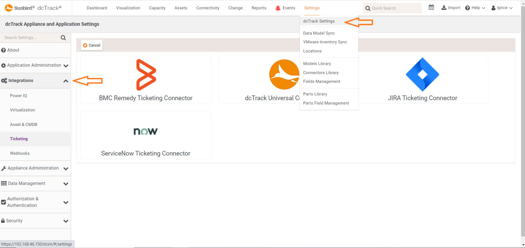Expand Authorization & Authentication chevron
525x248 pixels.
tap(66, 203)
